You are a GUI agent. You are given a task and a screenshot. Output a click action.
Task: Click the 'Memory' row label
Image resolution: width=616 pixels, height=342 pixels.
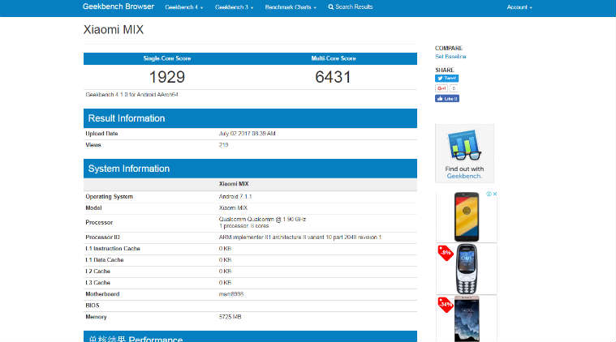point(96,317)
